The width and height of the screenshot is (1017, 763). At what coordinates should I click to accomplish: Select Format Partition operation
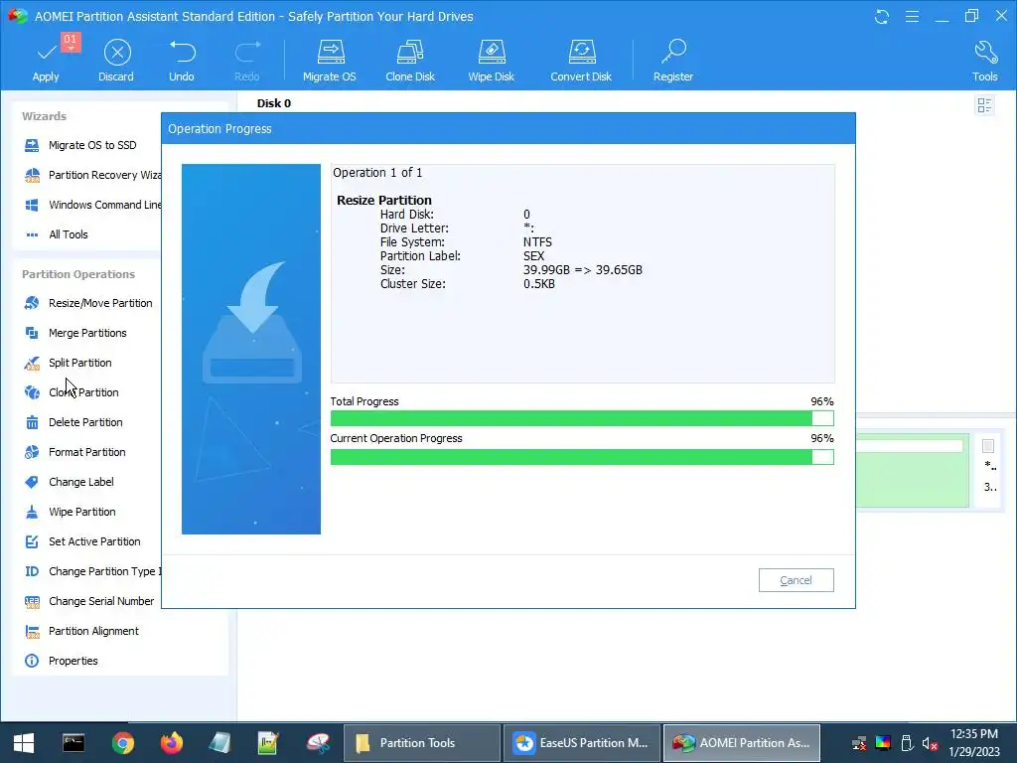[74, 452]
